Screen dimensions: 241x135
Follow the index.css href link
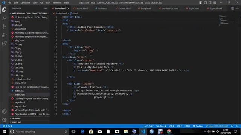click(113, 30)
